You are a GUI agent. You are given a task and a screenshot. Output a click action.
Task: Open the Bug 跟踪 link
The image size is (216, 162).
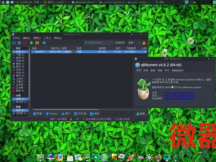[179, 98]
